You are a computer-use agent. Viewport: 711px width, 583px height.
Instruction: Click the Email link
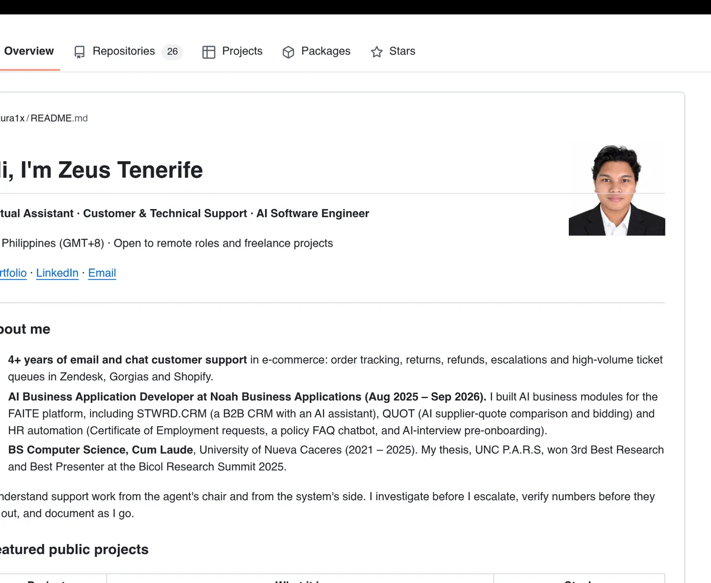102,273
